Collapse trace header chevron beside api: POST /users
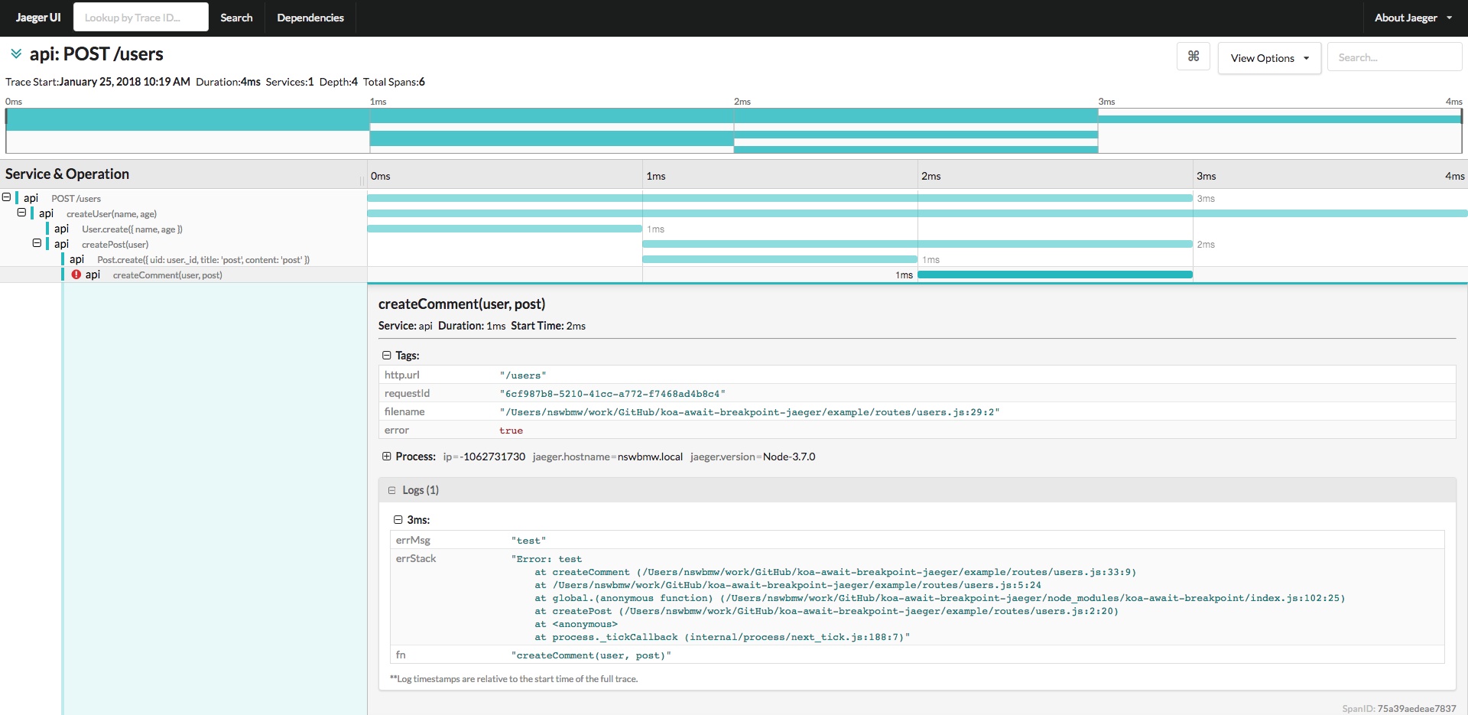This screenshot has width=1468, height=715. (15, 54)
